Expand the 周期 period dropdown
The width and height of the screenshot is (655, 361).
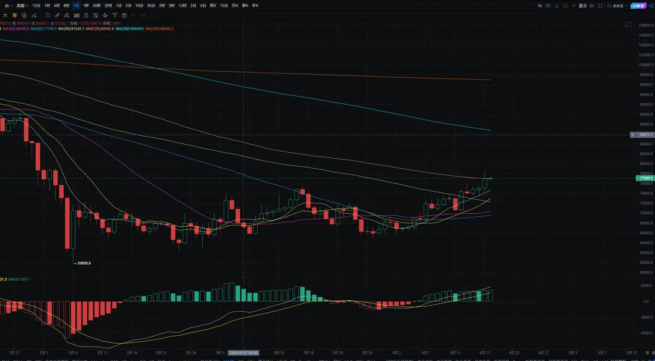22,6
